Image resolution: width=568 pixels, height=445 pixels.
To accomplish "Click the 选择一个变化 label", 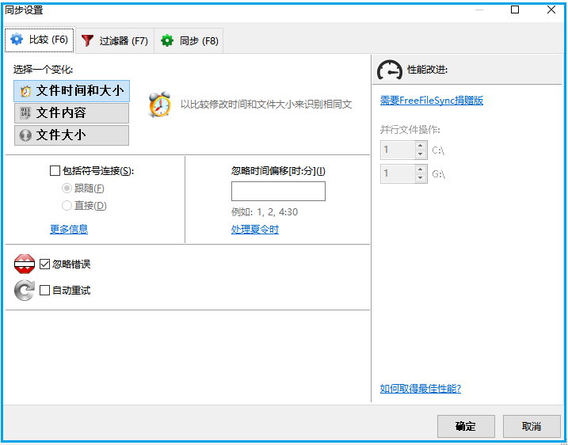I will click(43, 70).
